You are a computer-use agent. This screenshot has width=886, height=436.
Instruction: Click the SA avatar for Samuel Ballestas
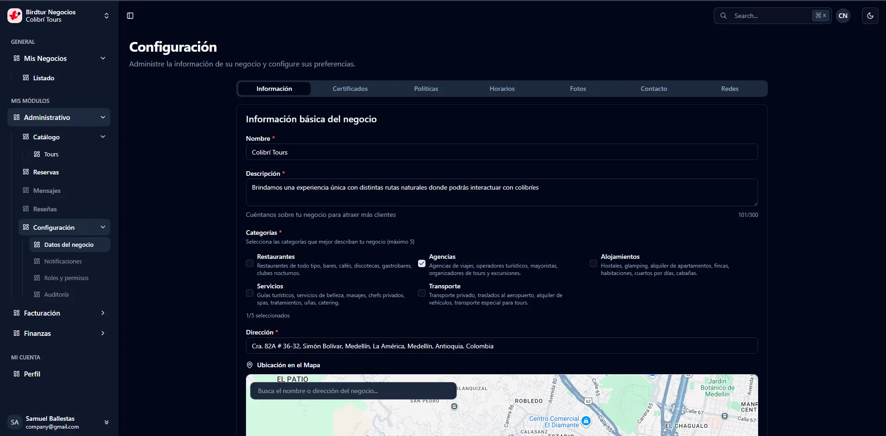(15, 422)
